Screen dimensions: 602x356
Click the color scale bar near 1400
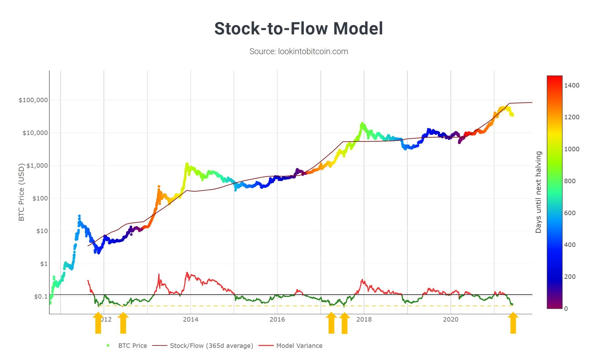click(x=555, y=85)
